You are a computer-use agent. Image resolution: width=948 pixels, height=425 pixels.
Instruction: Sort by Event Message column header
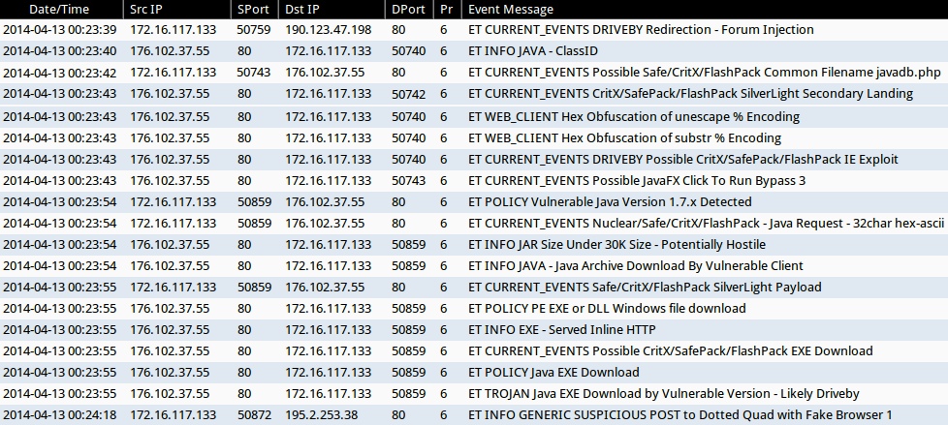[x=511, y=9]
